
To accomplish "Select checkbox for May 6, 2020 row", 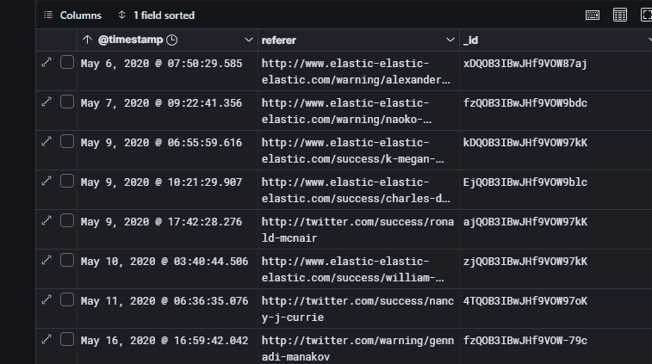I will pyautogui.click(x=67, y=62).
